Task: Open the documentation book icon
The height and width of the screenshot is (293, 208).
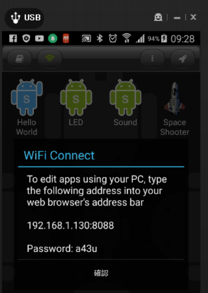Action: point(19,59)
